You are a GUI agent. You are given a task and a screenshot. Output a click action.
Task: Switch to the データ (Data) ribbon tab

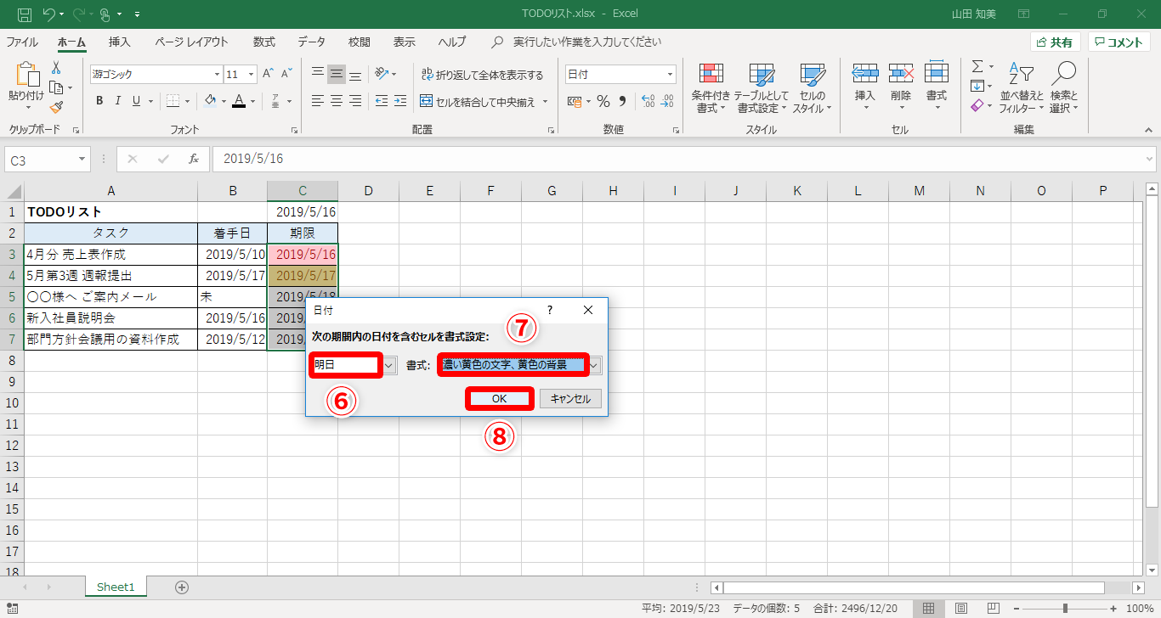(311, 42)
